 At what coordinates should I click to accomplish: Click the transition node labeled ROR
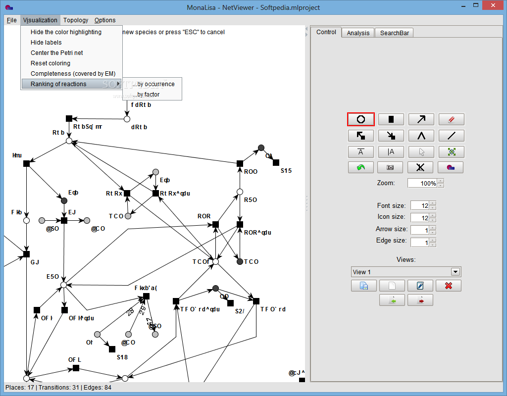[x=216, y=224]
